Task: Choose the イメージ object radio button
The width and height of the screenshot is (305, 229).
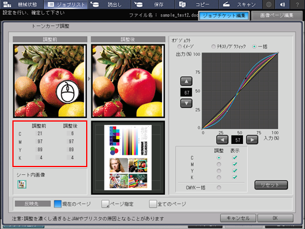Action: coord(179,47)
